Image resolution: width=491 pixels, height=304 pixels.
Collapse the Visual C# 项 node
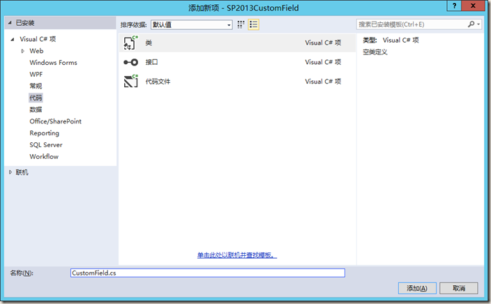coord(13,40)
